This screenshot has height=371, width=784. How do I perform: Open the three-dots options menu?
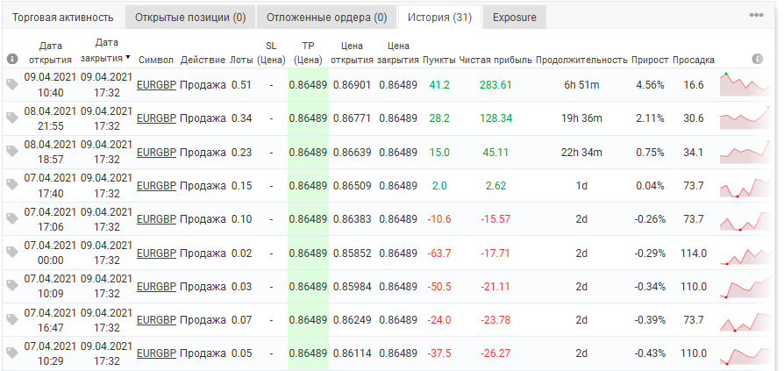click(x=756, y=16)
